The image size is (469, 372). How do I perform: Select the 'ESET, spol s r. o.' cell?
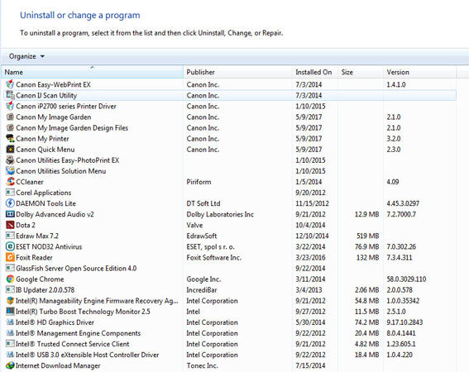(210, 246)
